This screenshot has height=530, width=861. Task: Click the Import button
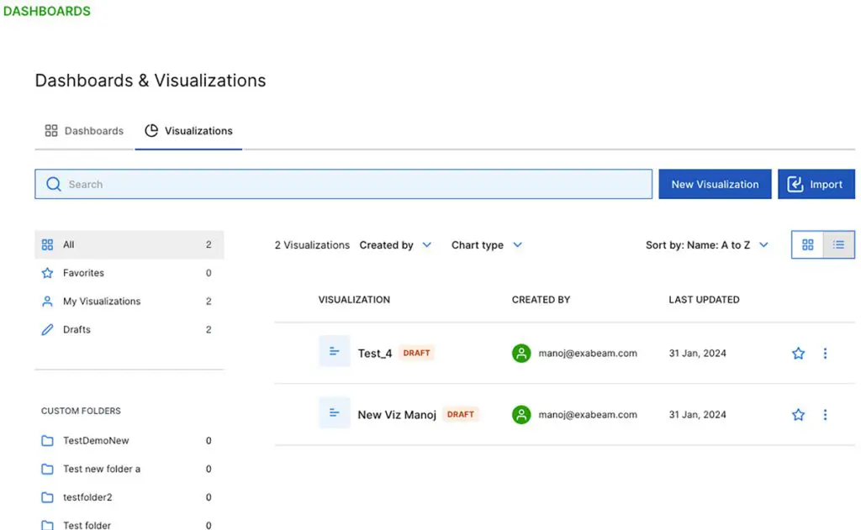[816, 185]
